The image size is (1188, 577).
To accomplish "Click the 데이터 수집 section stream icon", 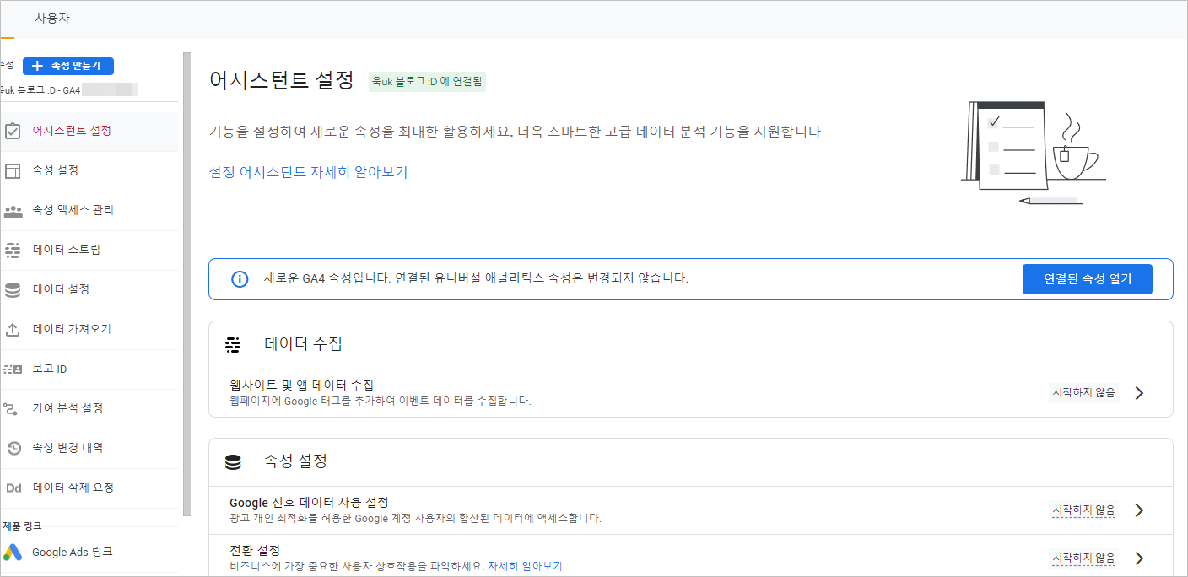I will click(233, 344).
